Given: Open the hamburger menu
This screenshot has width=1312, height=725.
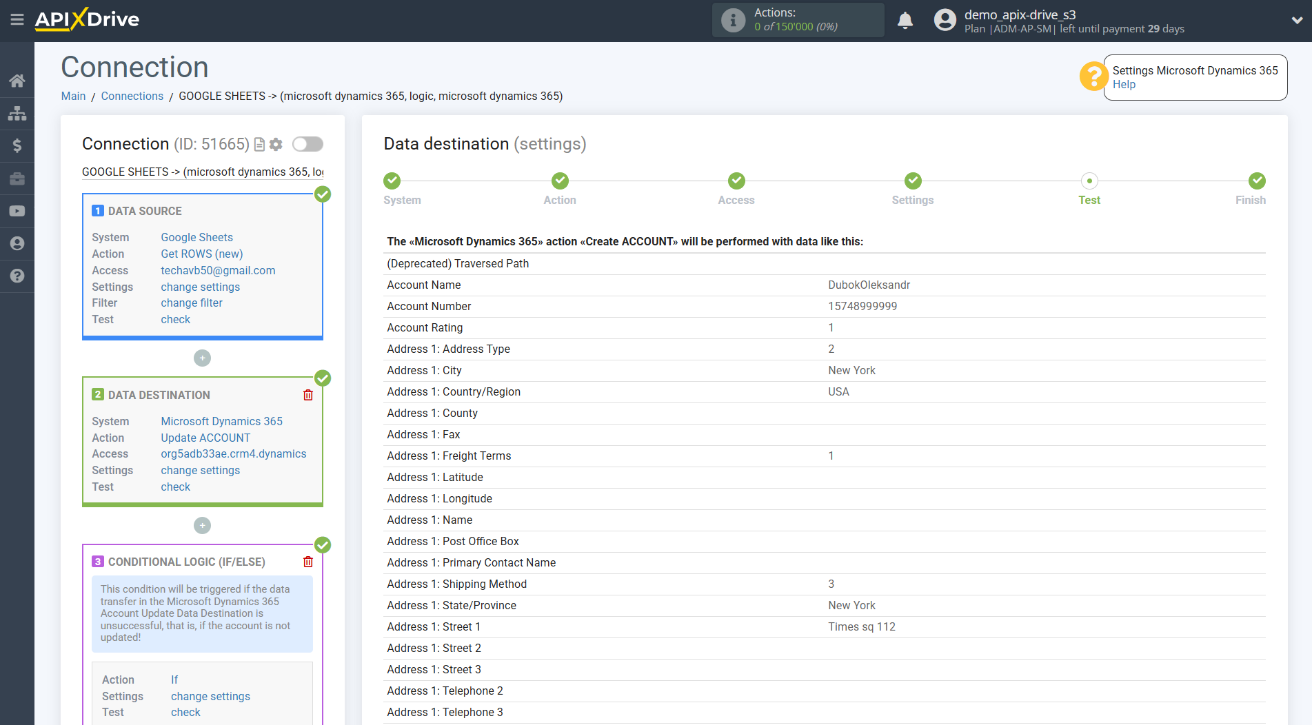Looking at the screenshot, I should (17, 20).
